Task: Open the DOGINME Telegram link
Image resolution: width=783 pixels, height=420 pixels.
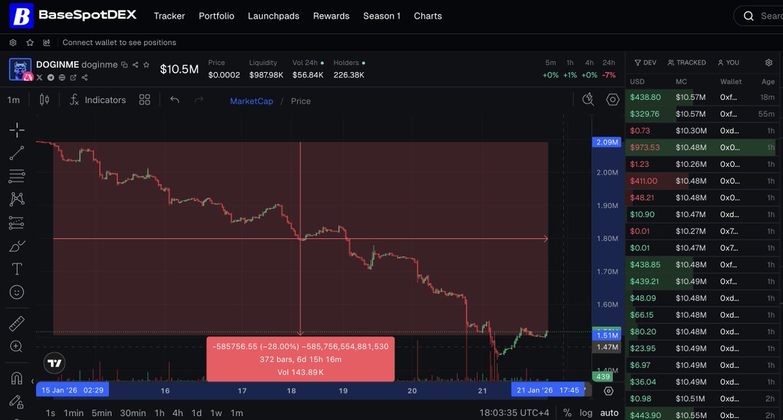Action: click(50, 78)
